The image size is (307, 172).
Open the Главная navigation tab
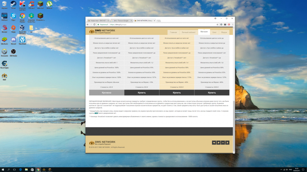click(x=173, y=32)
